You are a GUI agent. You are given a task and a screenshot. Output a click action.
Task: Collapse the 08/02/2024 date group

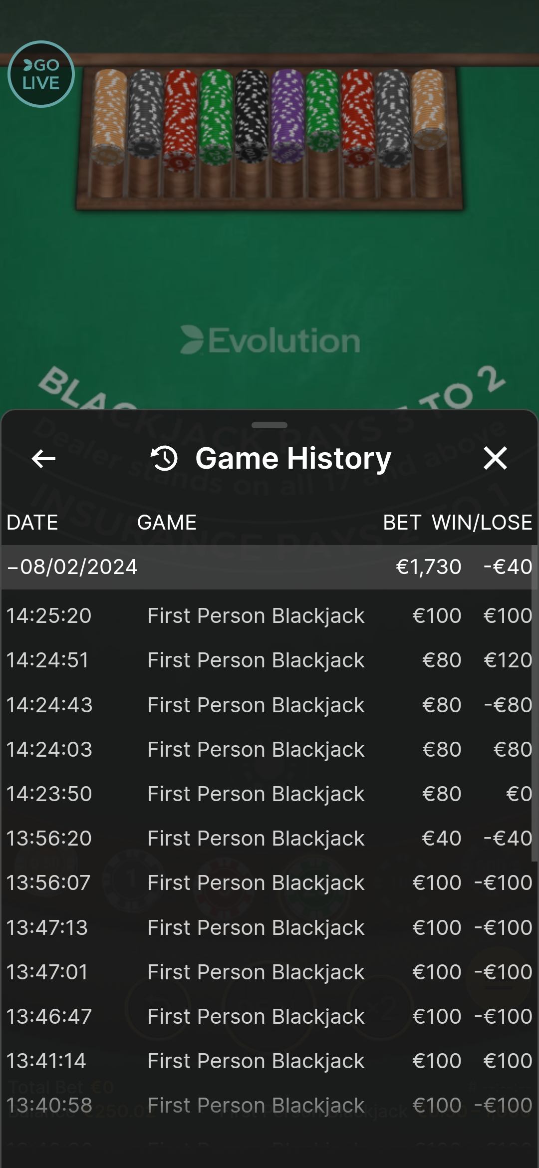click(72, 567)
